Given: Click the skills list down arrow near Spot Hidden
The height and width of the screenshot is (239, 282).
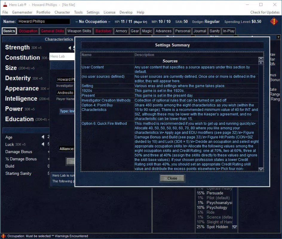Looking at the screenshot, I should [x=235, y=227].
